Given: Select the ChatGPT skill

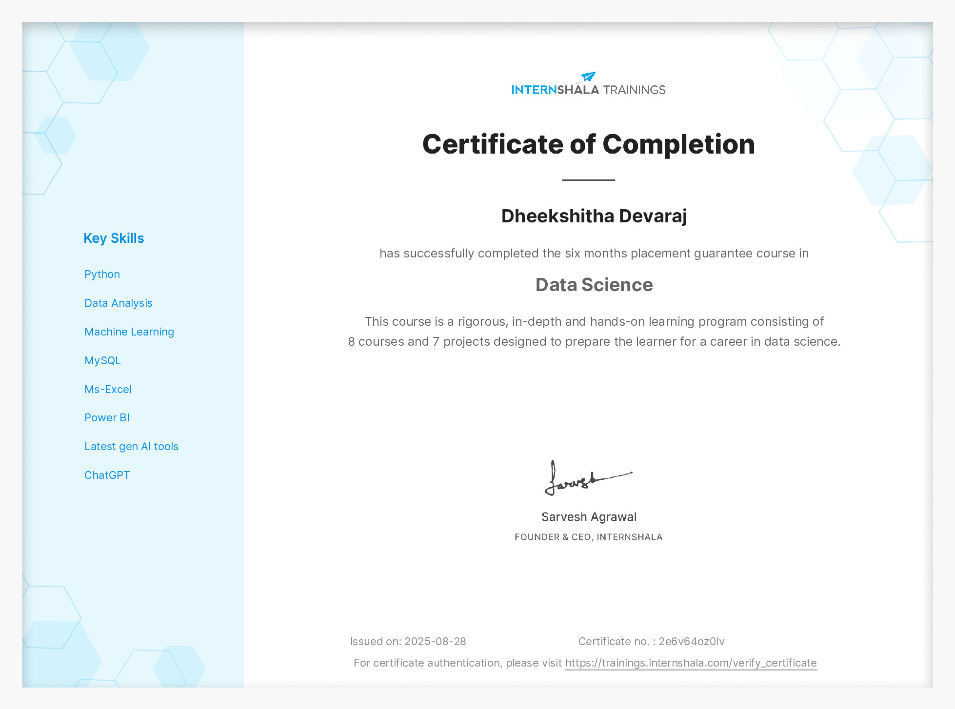Looking at the screenshot, I should pos(107,474).
